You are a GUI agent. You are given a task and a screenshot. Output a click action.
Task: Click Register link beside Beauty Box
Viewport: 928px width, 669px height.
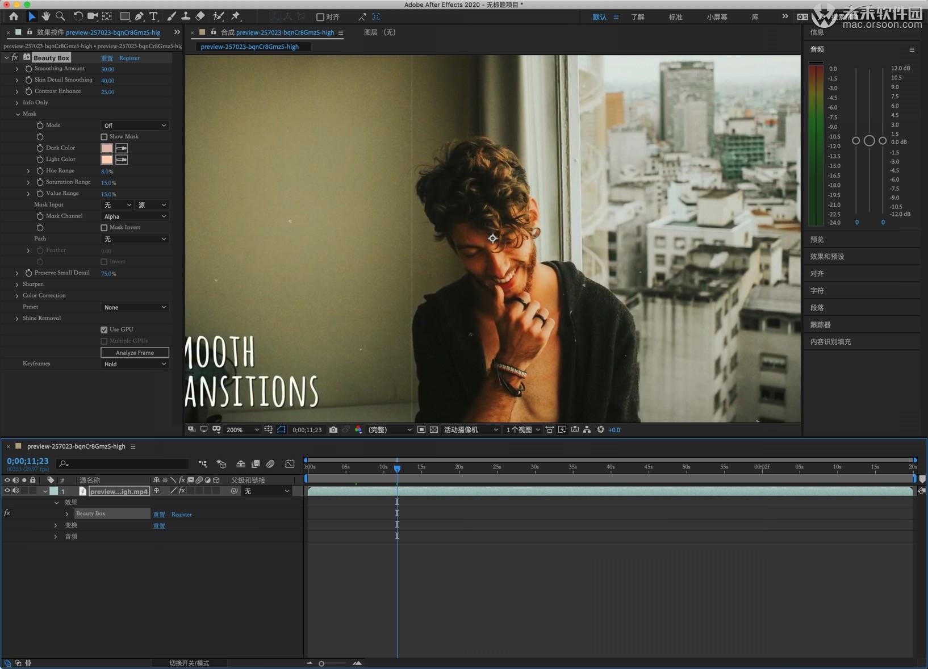point(129,58)
